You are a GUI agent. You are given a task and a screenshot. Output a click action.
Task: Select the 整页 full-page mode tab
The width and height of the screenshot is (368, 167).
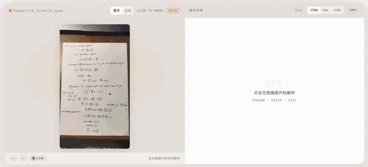coord(117,10)
